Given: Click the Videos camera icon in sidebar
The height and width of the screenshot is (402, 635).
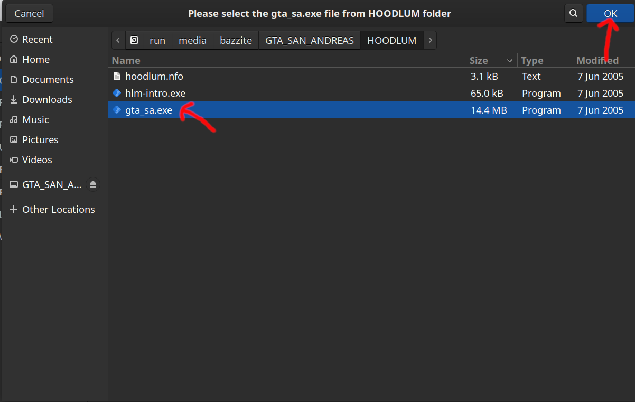Looking at the screenshot, I should pos(14,160).
